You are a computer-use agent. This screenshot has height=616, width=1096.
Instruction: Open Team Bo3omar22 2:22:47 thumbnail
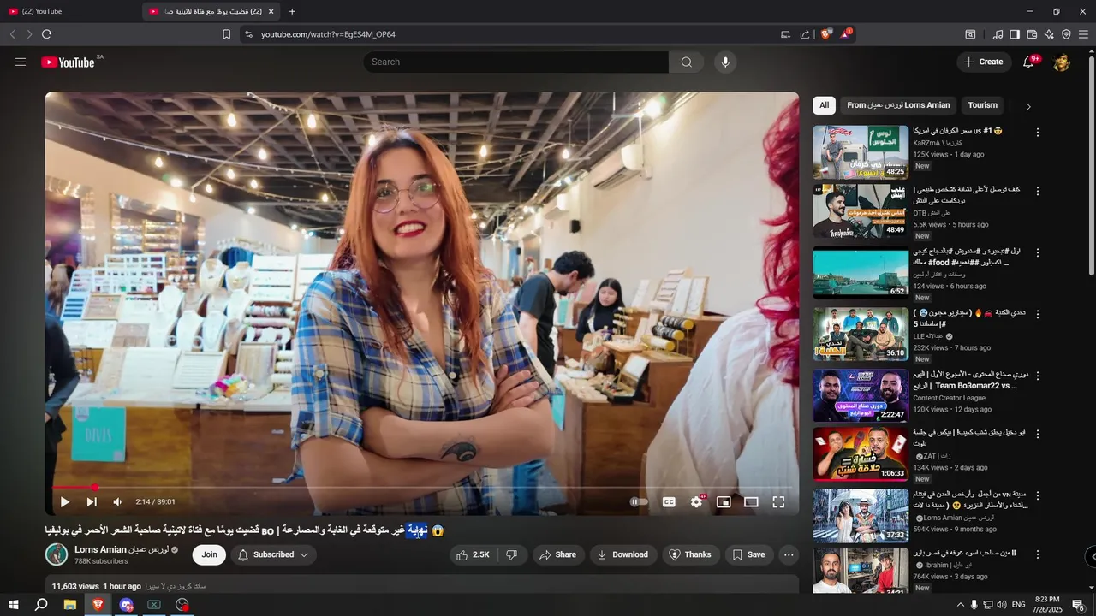pyautogui.click(x=861, y=395)
